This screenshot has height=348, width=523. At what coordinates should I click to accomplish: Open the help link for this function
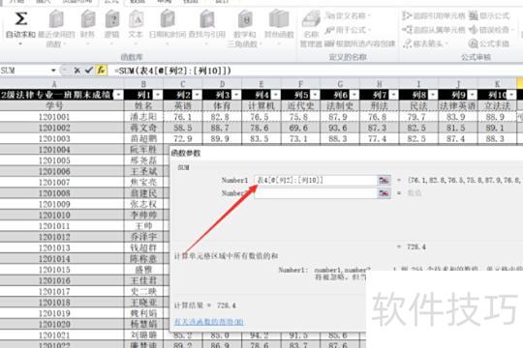point(208,322)
